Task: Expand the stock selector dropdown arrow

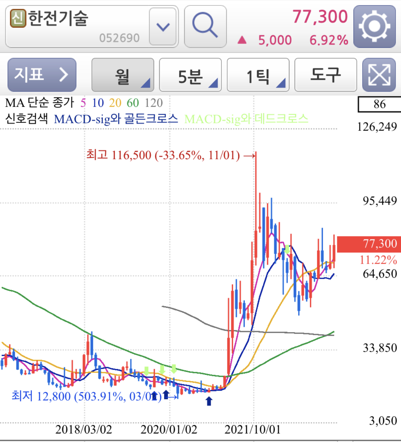Action: [163, 27]
